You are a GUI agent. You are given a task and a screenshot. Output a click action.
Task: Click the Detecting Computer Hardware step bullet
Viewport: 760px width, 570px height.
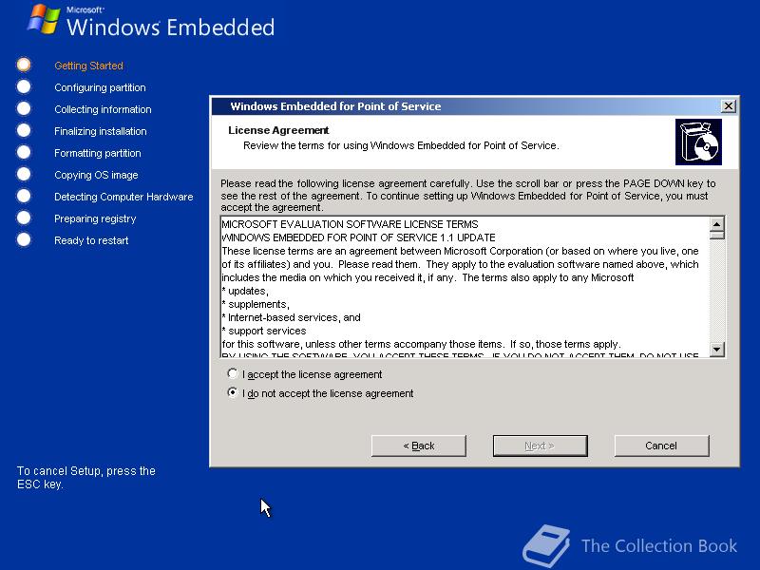tap(24, 196)
